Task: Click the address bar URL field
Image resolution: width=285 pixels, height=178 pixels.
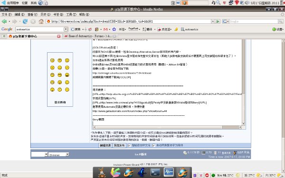Action: point(128,21)
